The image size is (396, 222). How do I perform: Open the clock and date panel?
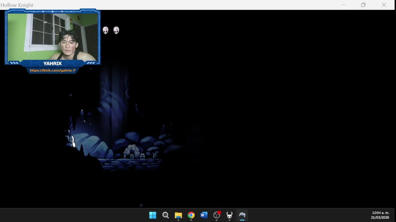coord(380,215)
